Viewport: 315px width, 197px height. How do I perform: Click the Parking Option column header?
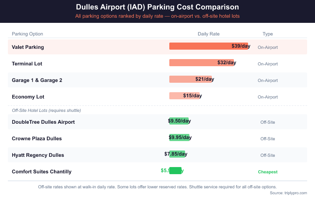28,34
